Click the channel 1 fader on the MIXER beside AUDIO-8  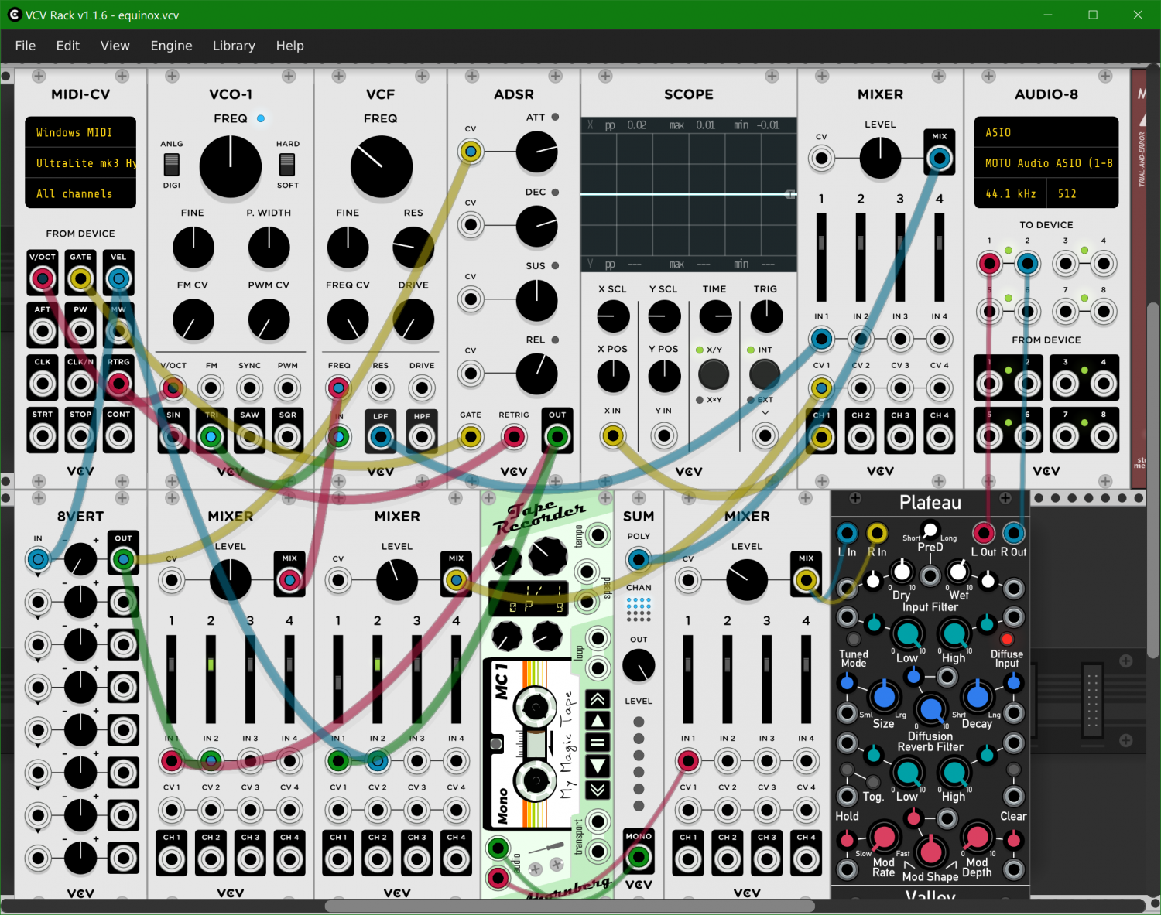pyautogui.click(x=821, y=257)
